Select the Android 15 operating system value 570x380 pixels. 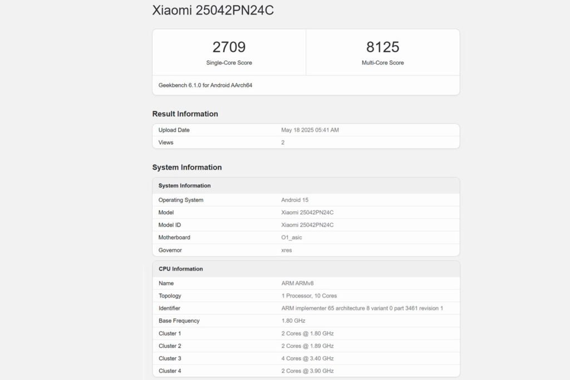point(295,200)
